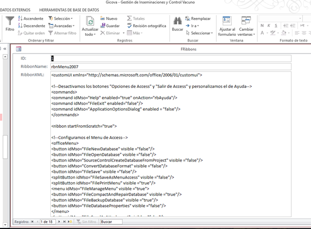Viewport: 311px width, 229px height.
Task: Click the 'FileBackupDatabase' button line
Action: pyautogui.click(x=105, y=200)
